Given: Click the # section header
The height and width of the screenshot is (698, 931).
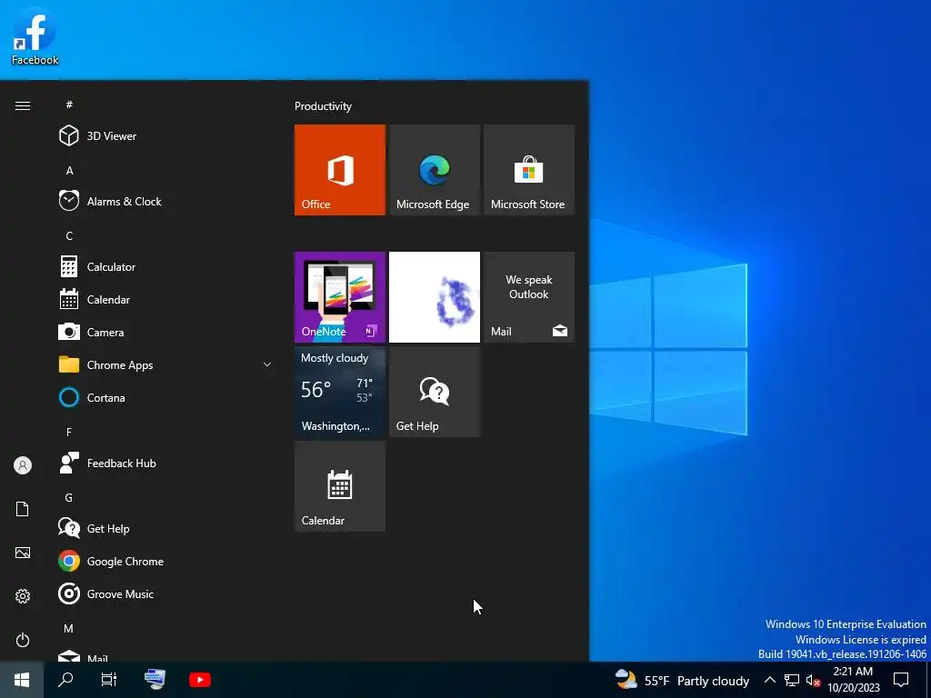Looking at the screenshot, I should (69, 105).
